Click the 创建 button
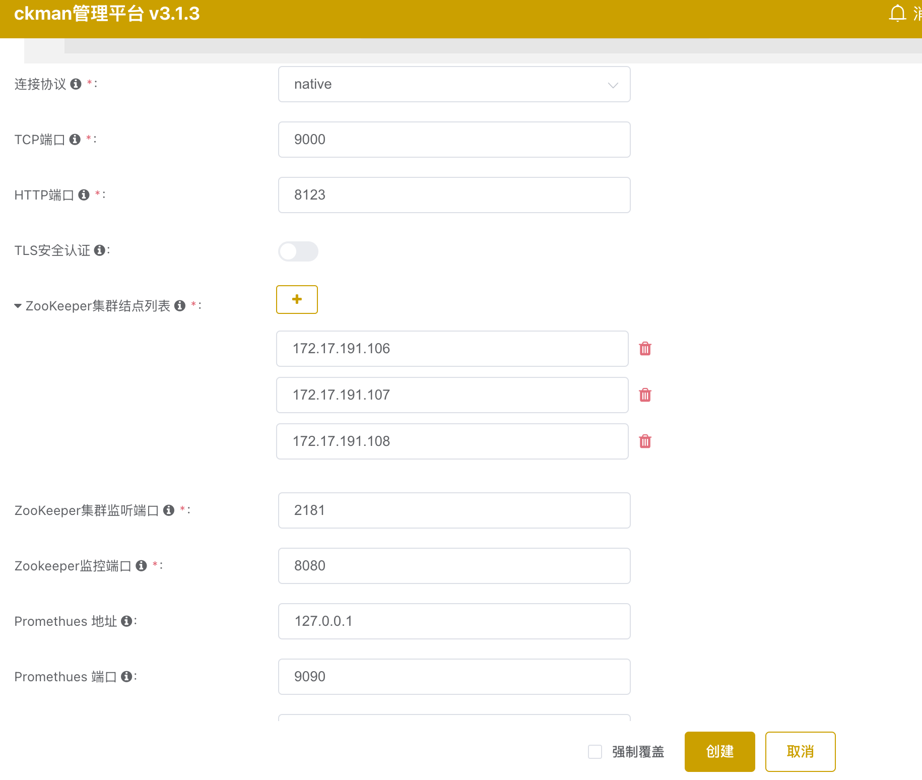The height and width of the screenshot is (780, 922). click(x=719, y=752)
